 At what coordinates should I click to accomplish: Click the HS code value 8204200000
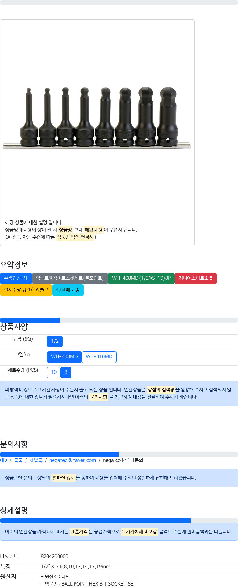coord(54,557)
